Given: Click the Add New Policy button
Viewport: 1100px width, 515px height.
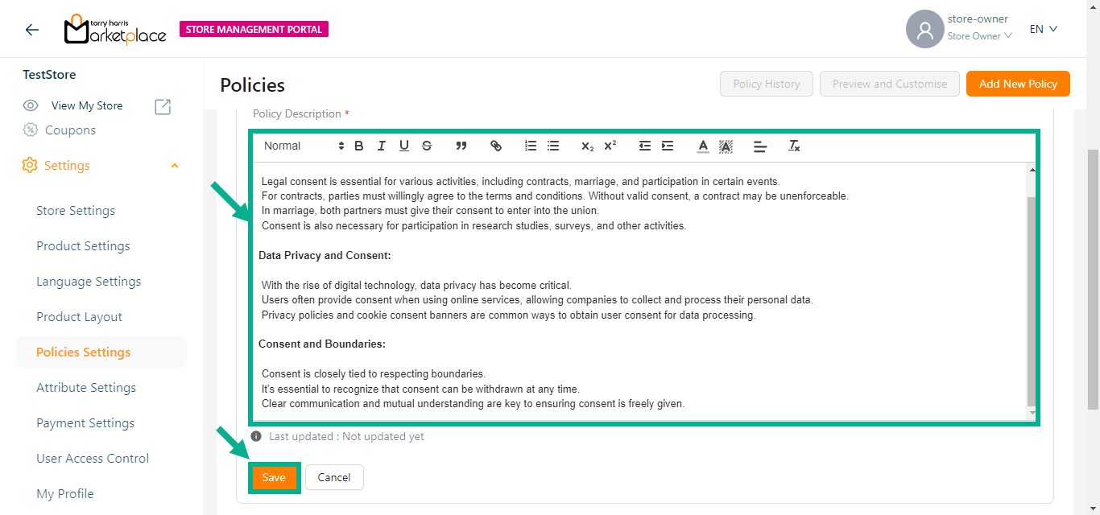Looking at the screenshot, I should click(1018, 84).
